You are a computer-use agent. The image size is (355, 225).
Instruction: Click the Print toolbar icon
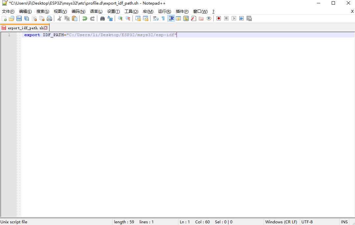tap(49, 18)
